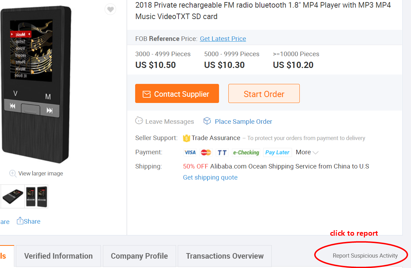Click Report Suspicious Activity link
This screenshot has height=268, width=411.
pos(365,256)
